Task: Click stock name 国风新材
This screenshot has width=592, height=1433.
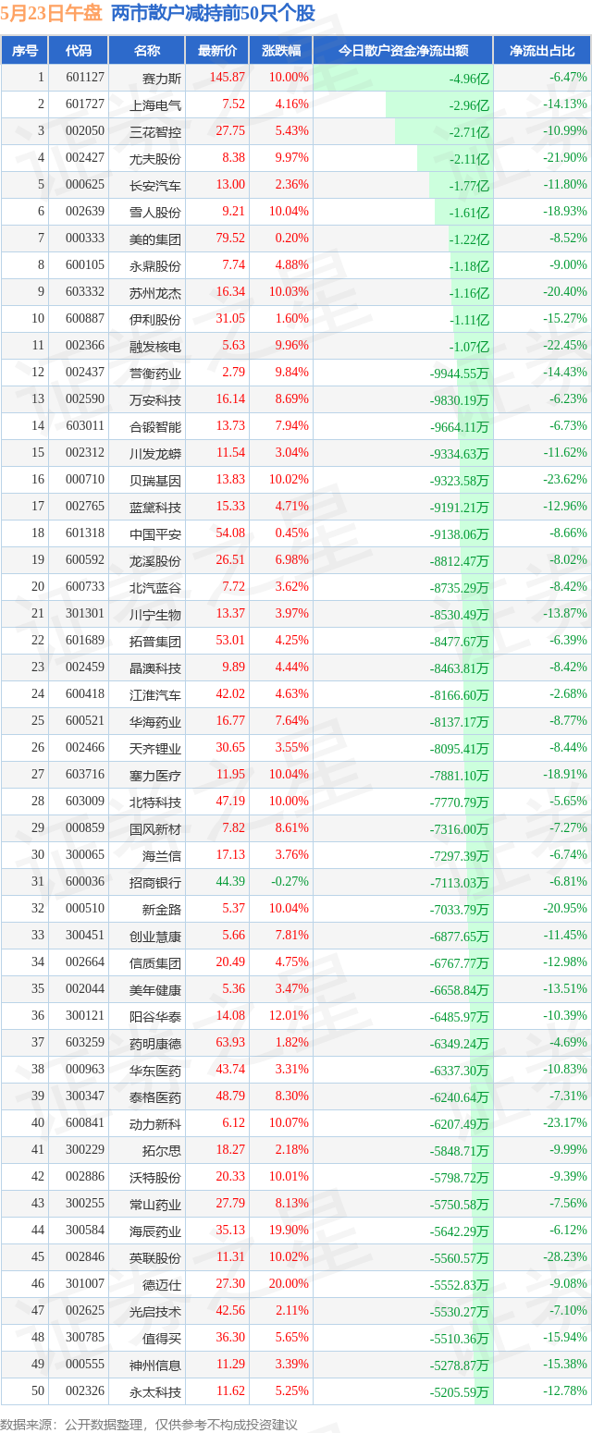Action: (x=156, y=828)
